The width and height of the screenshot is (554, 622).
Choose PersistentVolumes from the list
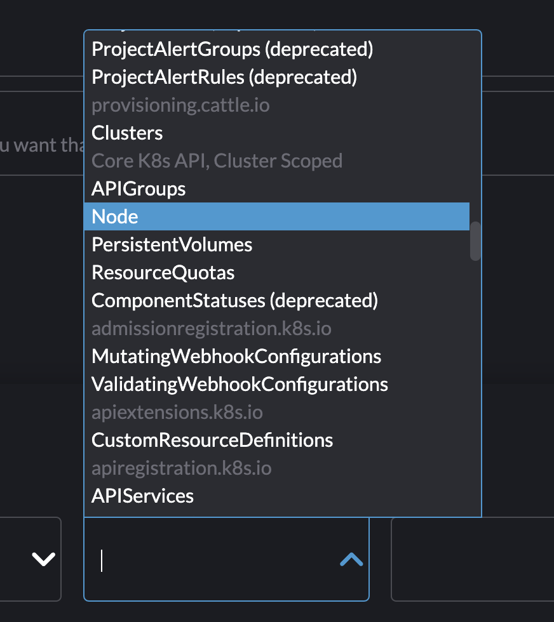tap(172, 244)
